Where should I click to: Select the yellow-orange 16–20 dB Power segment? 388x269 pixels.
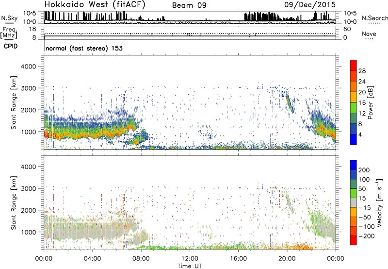[354, 97]
